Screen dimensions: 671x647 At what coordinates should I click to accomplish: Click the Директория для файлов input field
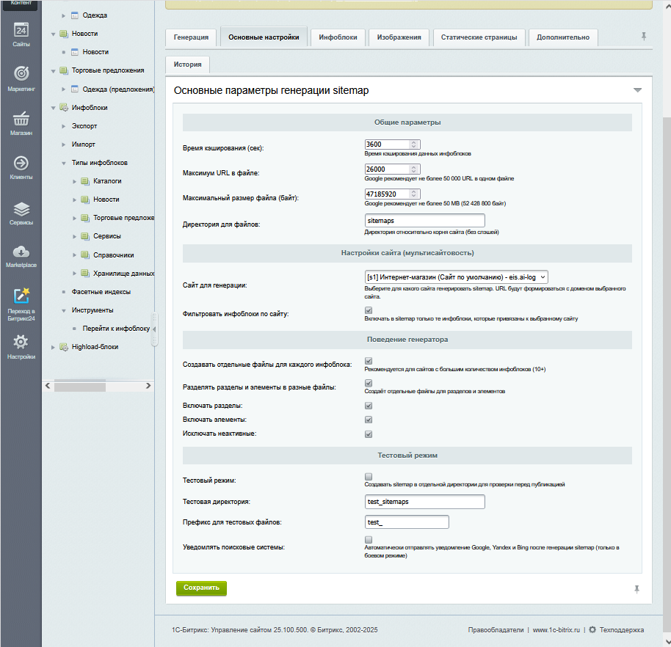[x=424, y=220]
